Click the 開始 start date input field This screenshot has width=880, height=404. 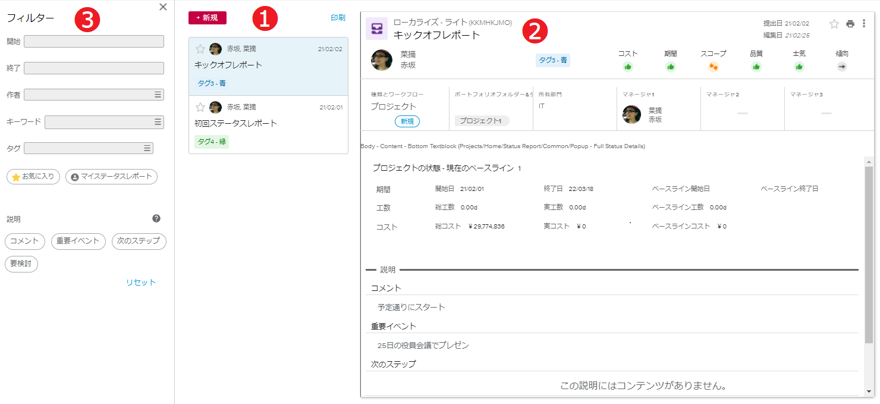coord(94,41)
